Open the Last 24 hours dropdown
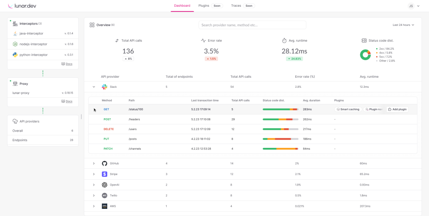 (x=403, y=25)
